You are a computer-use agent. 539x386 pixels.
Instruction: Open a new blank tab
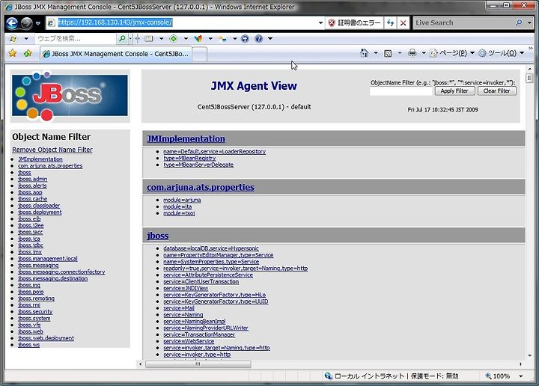click(x=199, y=55)
